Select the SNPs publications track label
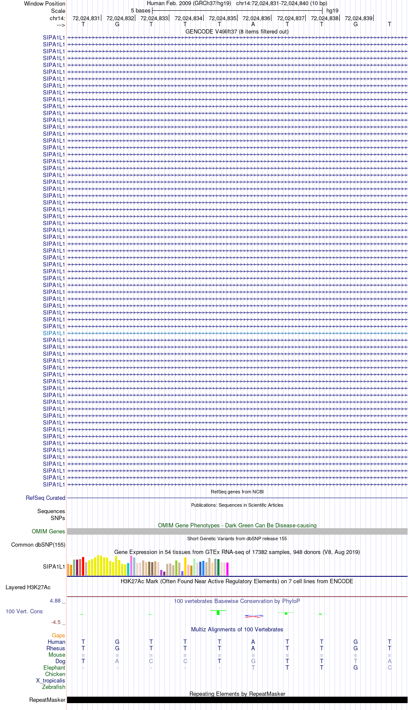The width and height of the screenshot is (408, 710). pos(58,518)
